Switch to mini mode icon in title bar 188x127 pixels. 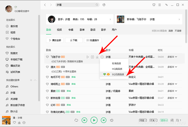166,5
